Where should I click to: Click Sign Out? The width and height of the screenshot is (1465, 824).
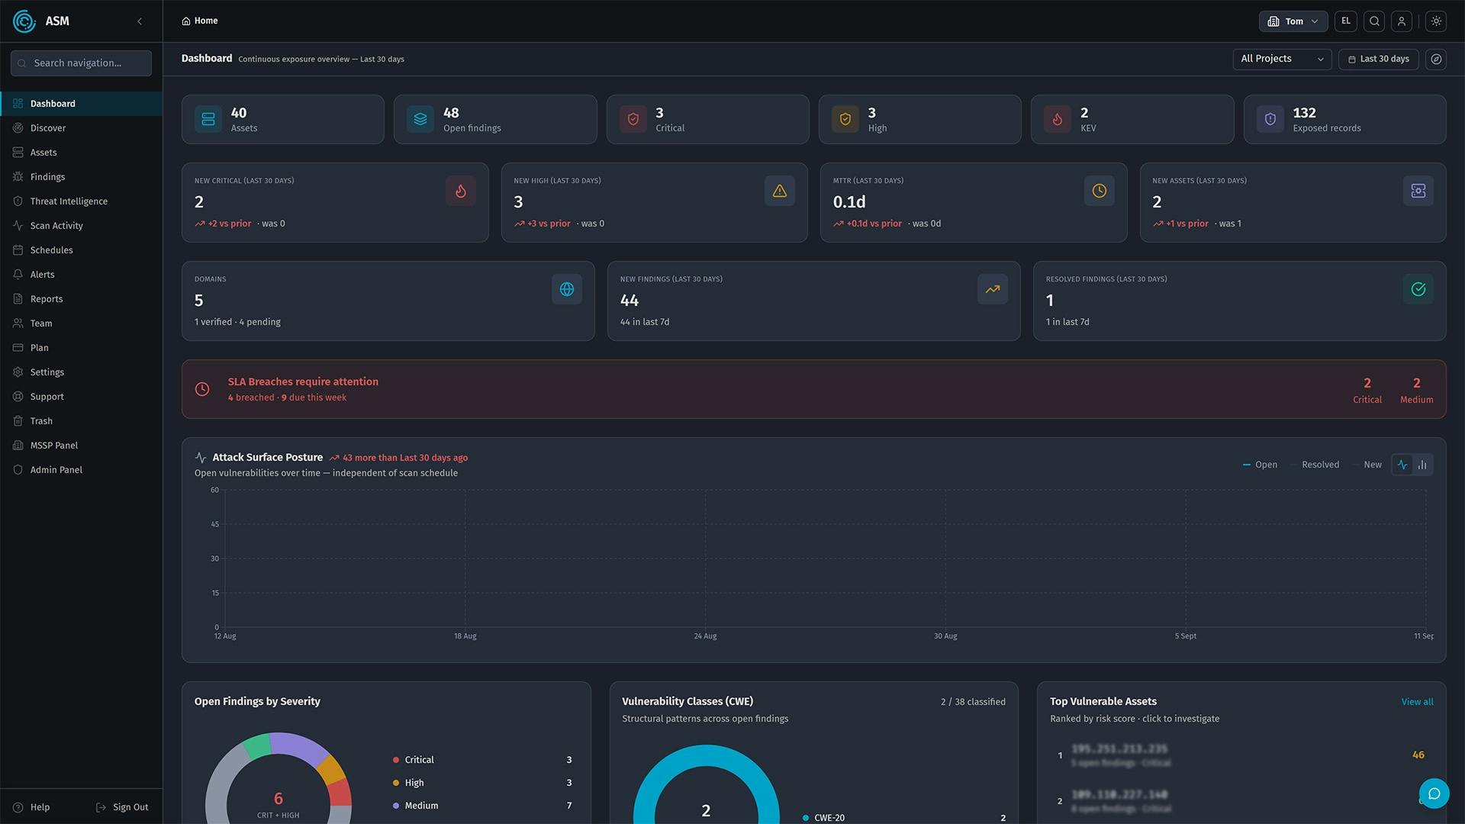[x=122, y=807]
